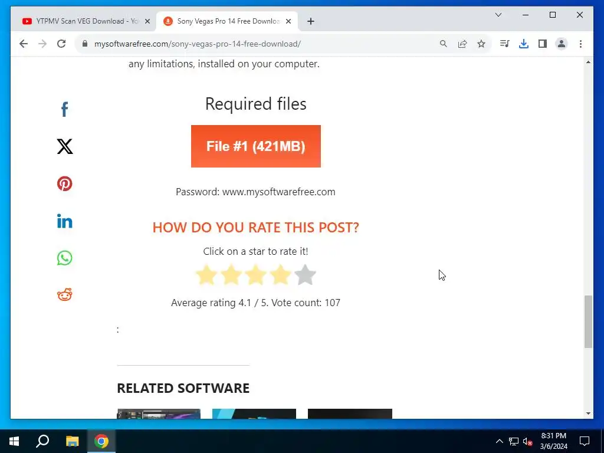
Task: Share the post on LinkedIn
Action: (x=65, y=221)
